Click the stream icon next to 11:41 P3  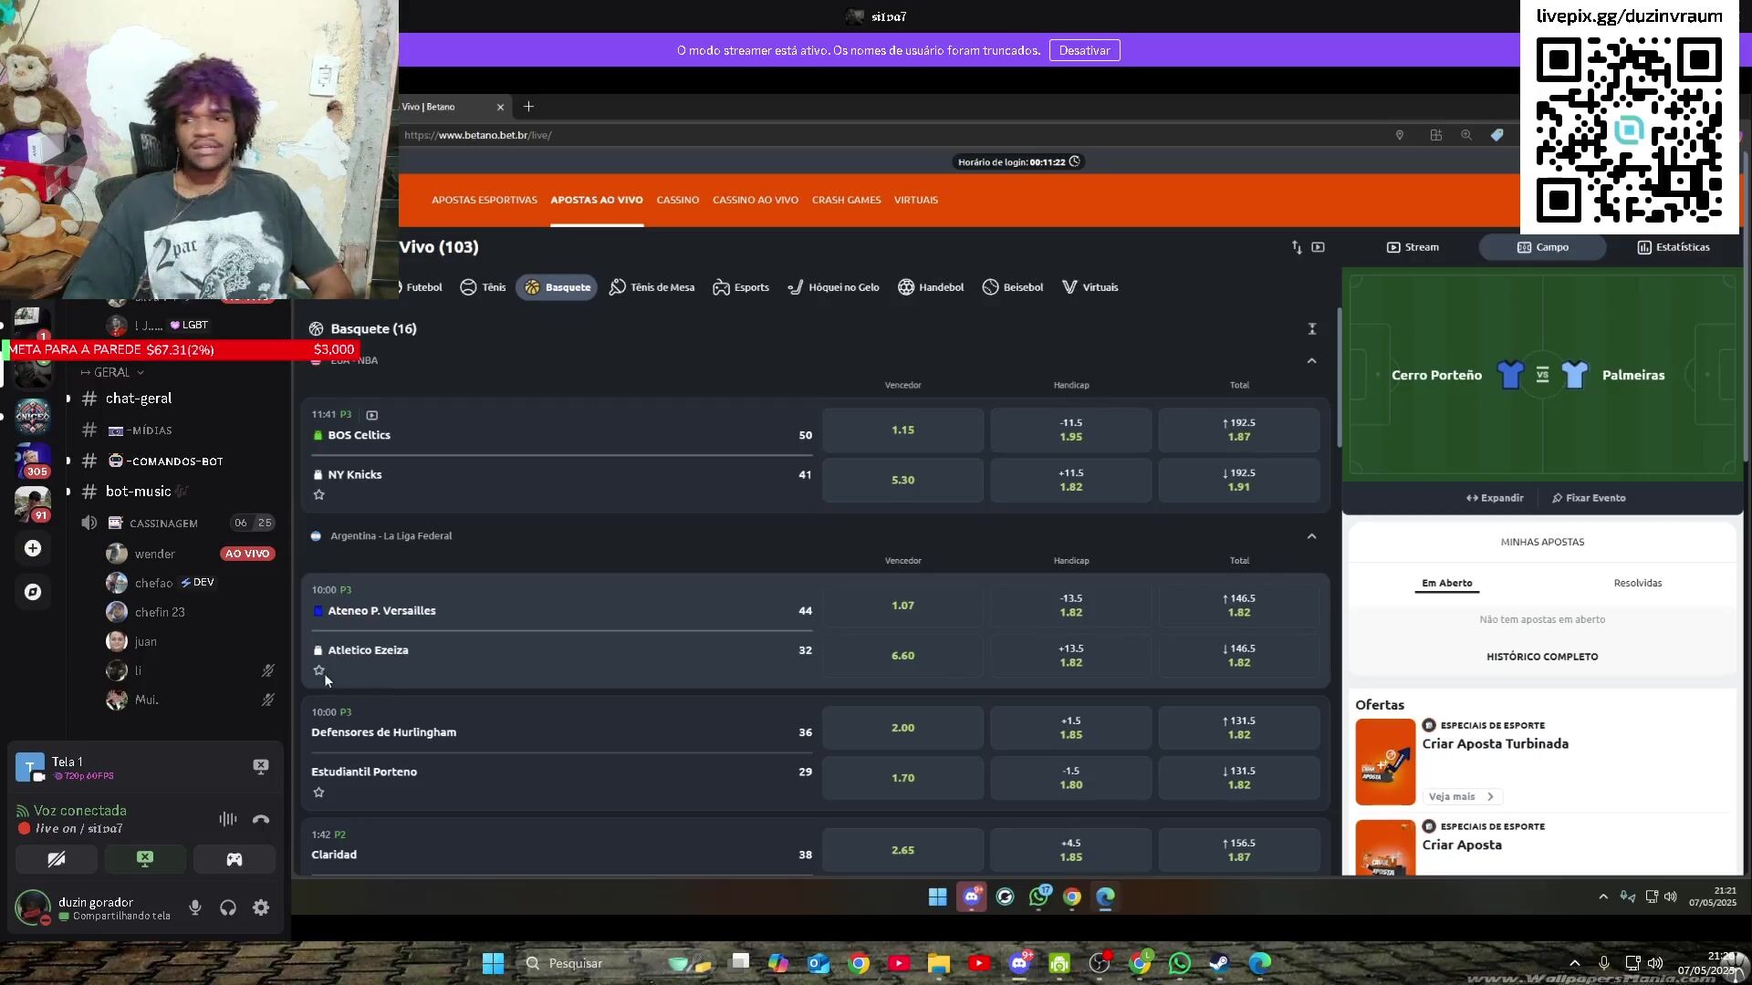click(x=372, y=415)
